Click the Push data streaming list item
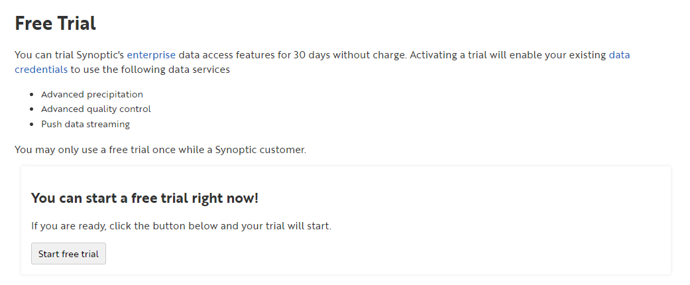The width and height of the screenshot is (690, 285). pos(86,124)
